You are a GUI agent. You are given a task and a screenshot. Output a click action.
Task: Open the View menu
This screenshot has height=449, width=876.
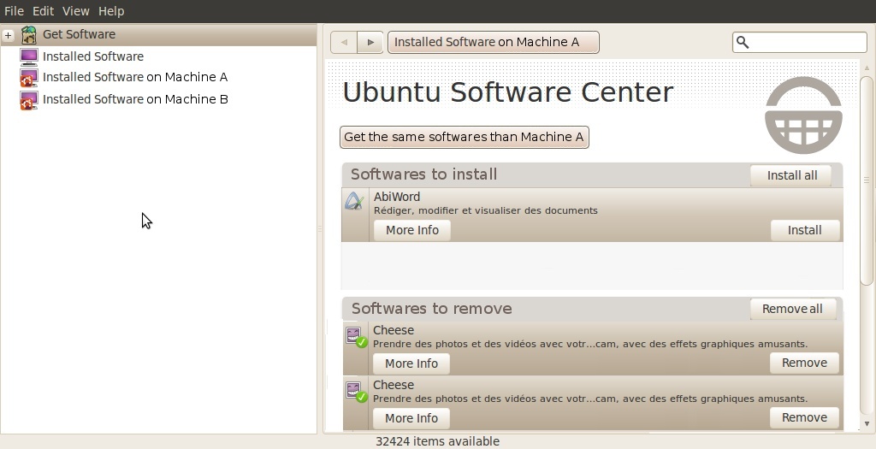[x=75, y=11]
